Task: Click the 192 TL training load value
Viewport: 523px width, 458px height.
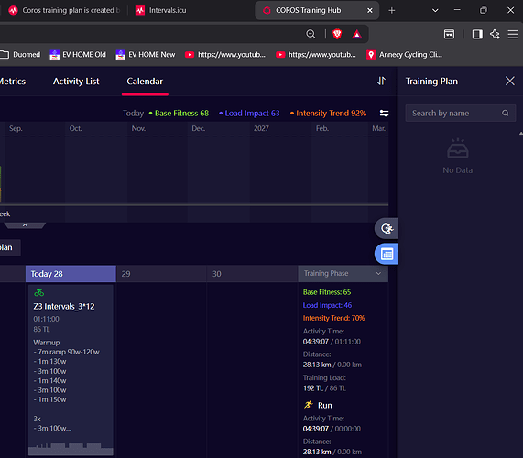Action: tap(313, 388)
